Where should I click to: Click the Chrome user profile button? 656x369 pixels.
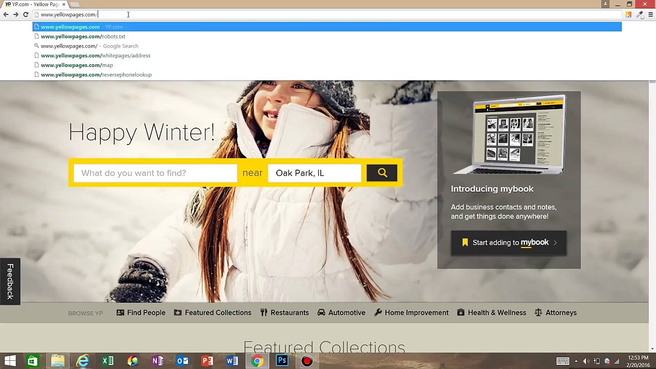point(605,4)
